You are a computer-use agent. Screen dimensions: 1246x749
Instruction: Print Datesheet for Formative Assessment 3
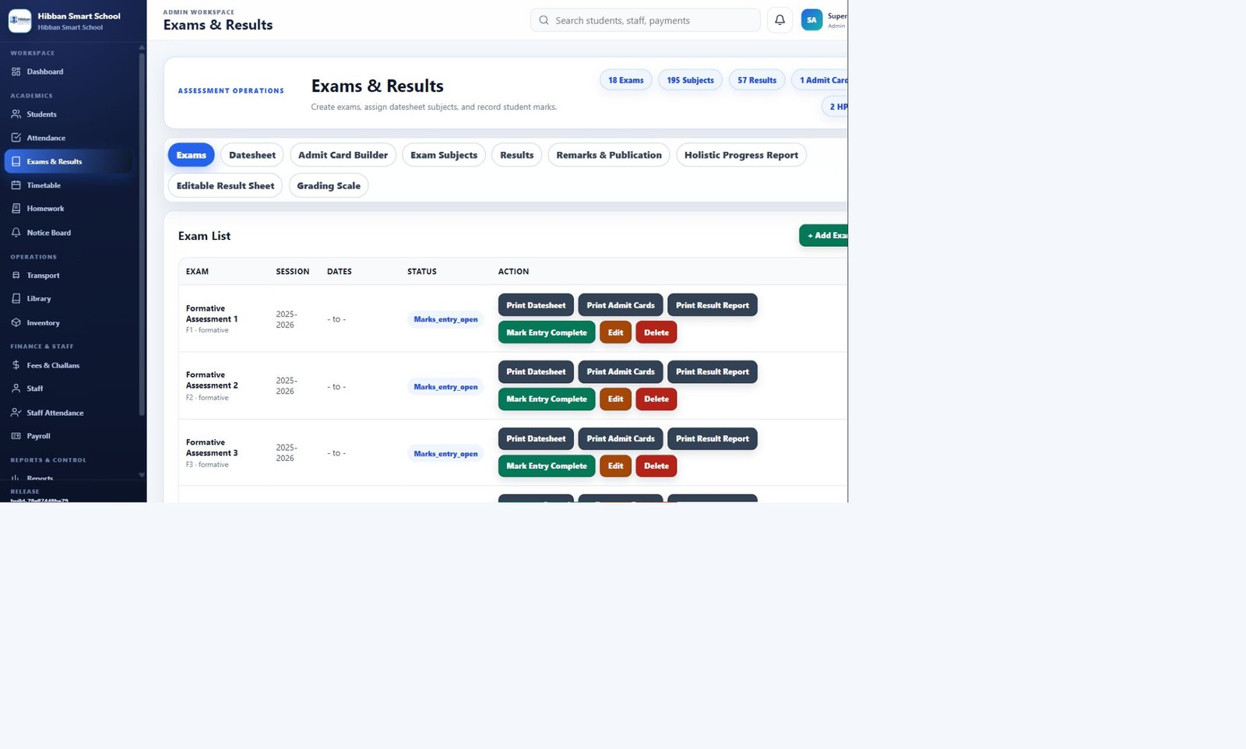pos(536,439)
